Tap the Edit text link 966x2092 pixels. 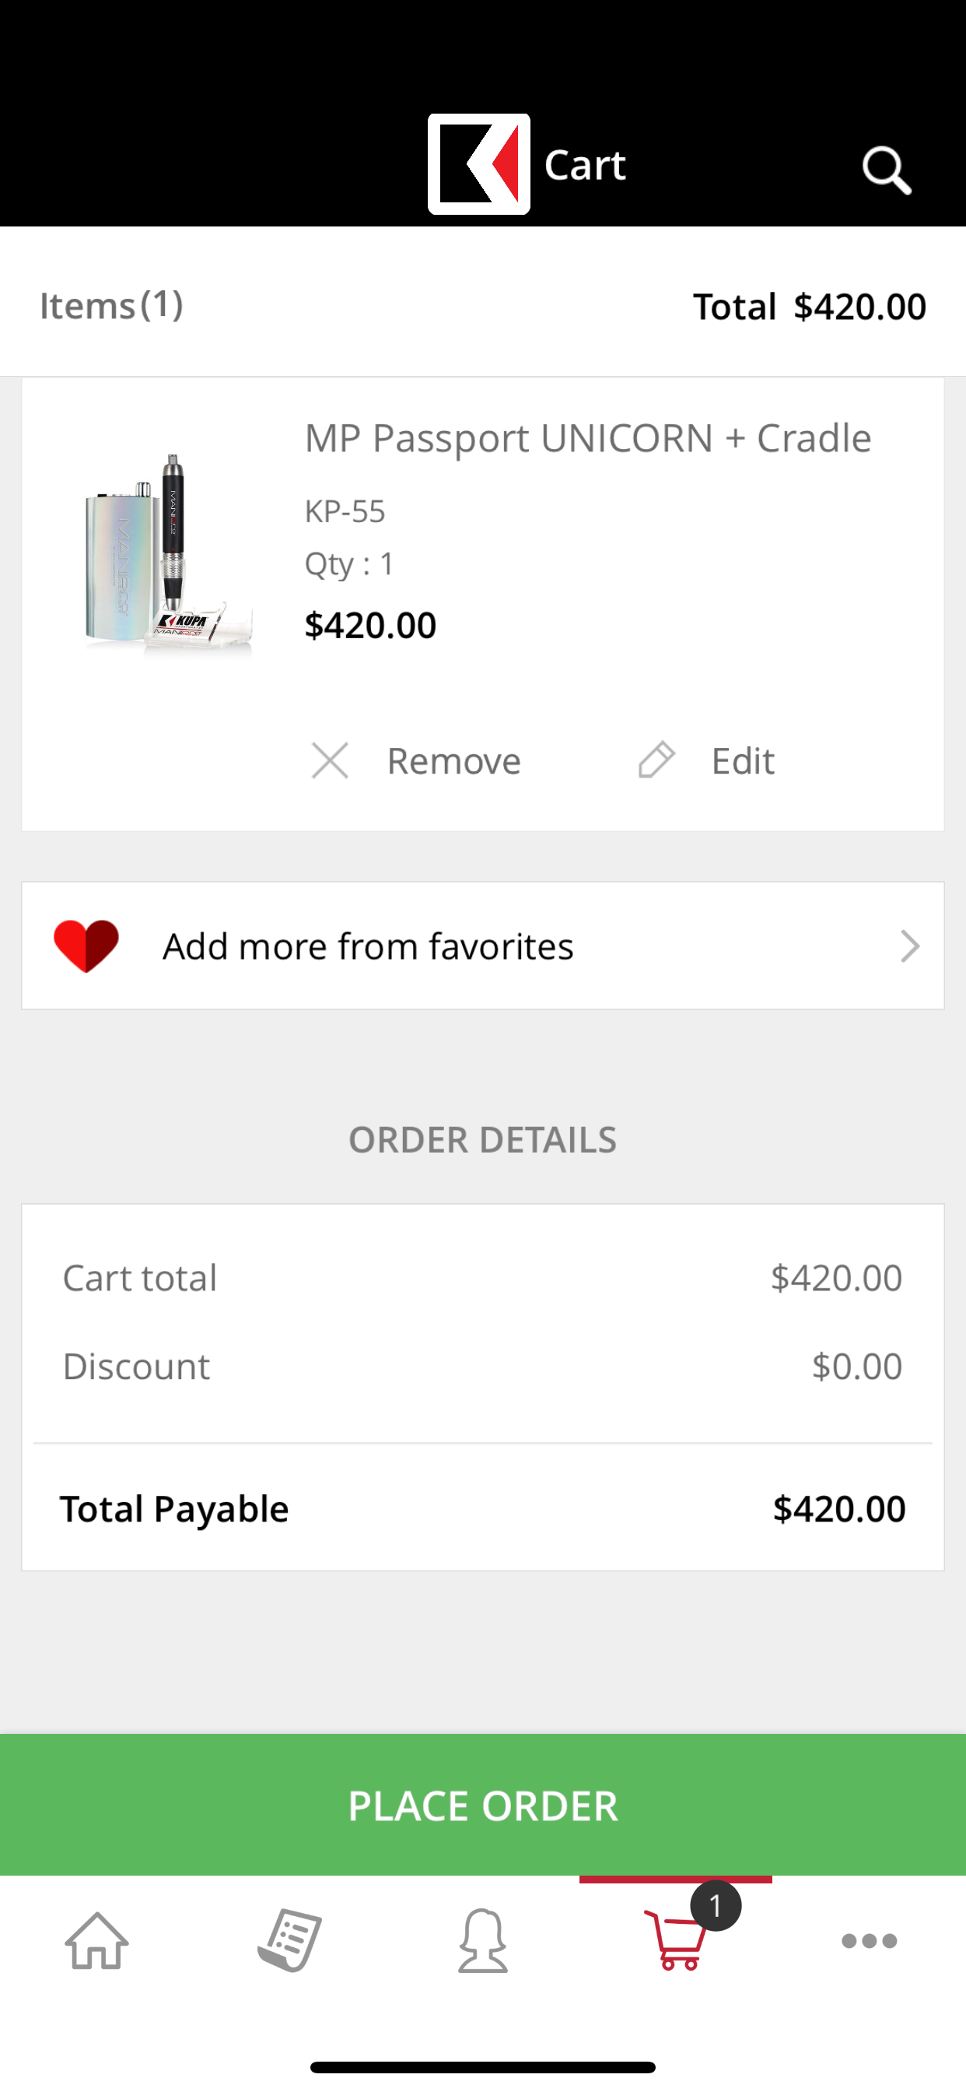[x=742, y=761]
